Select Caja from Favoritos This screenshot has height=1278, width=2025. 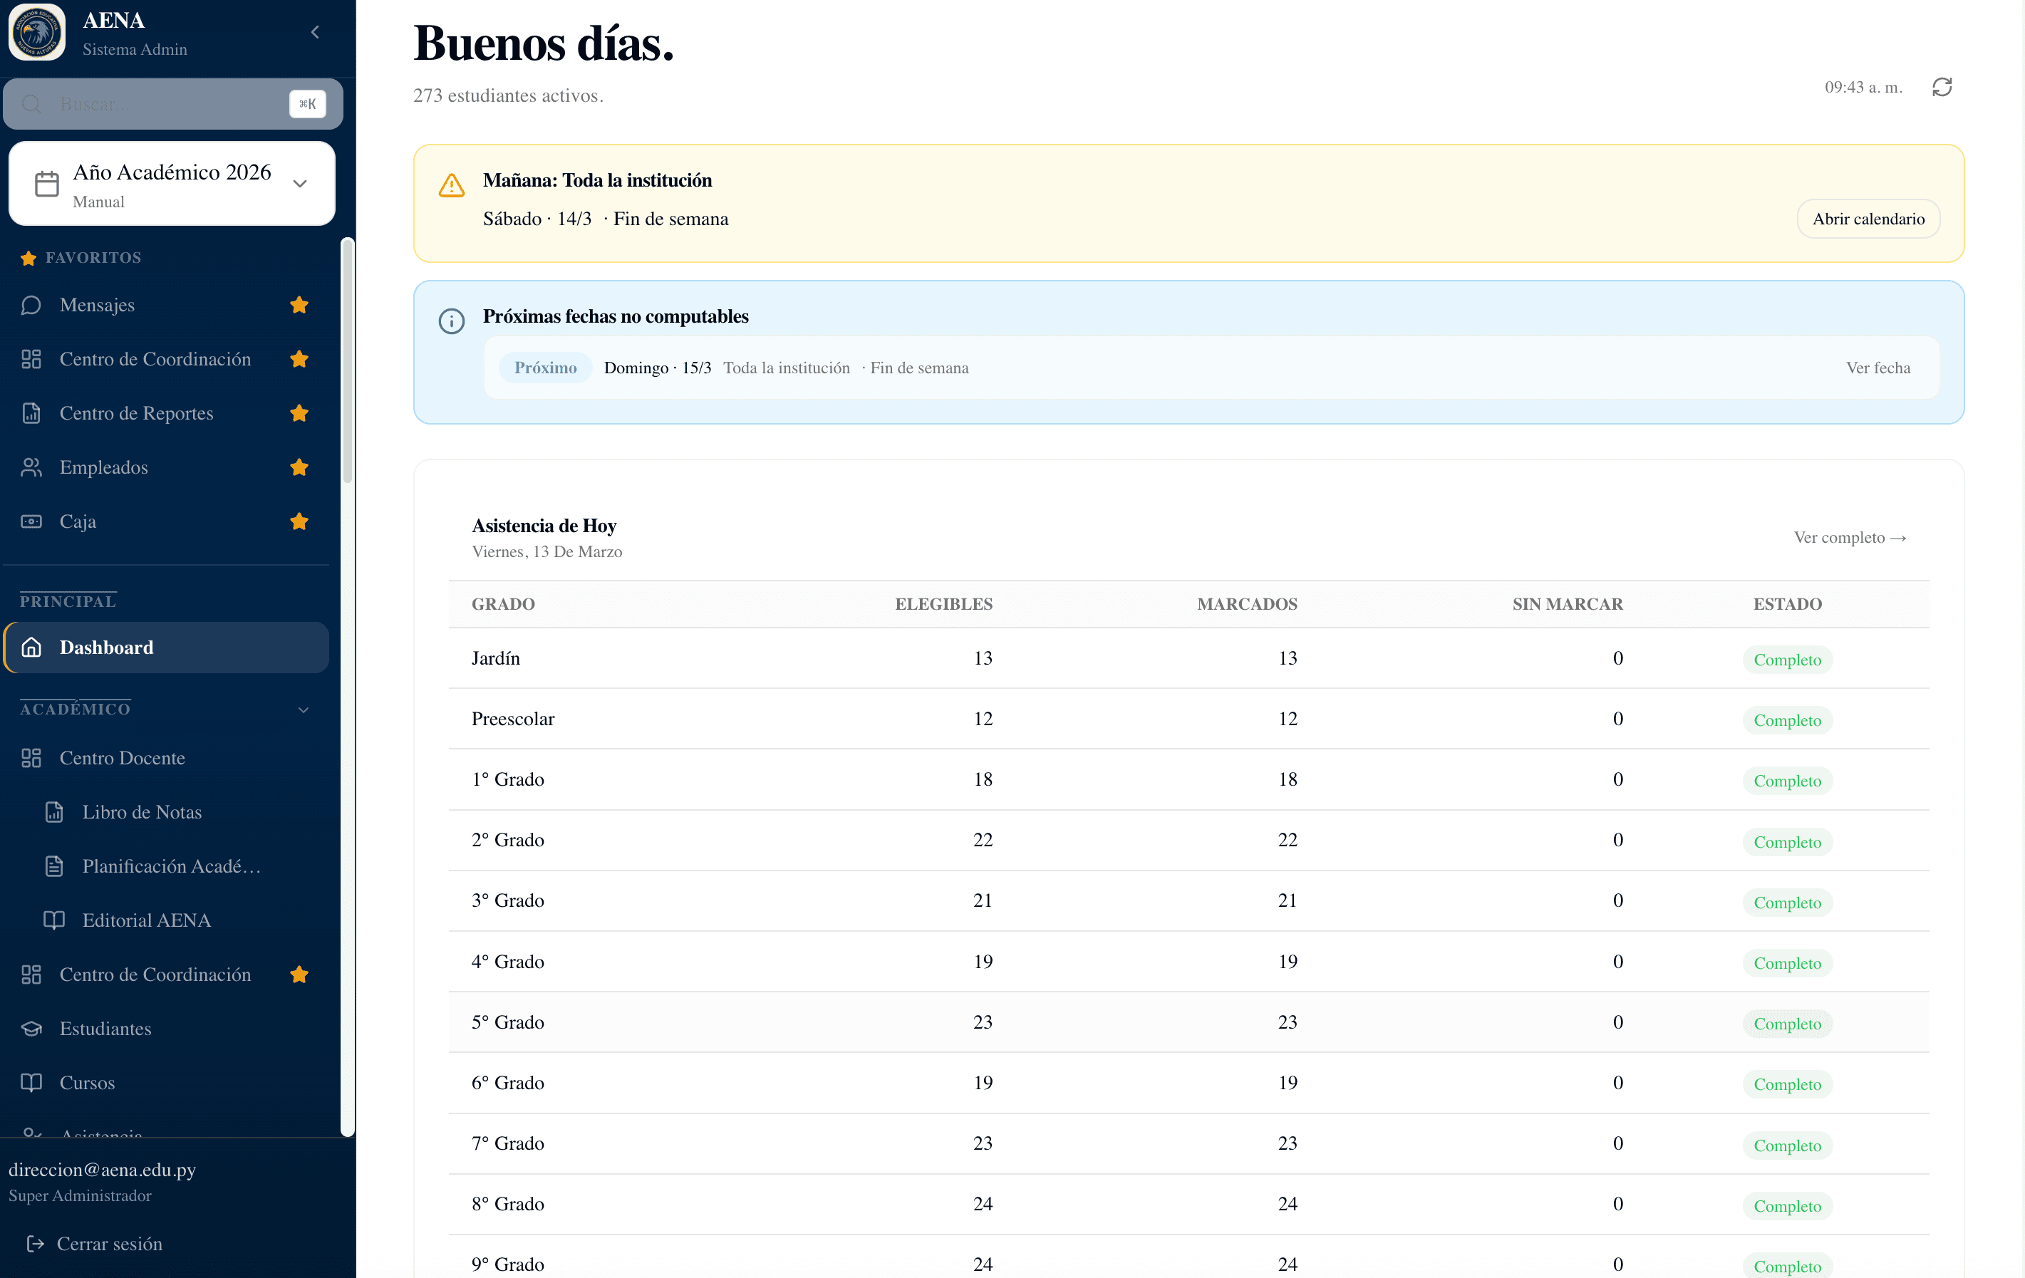(x=78, y=521)
